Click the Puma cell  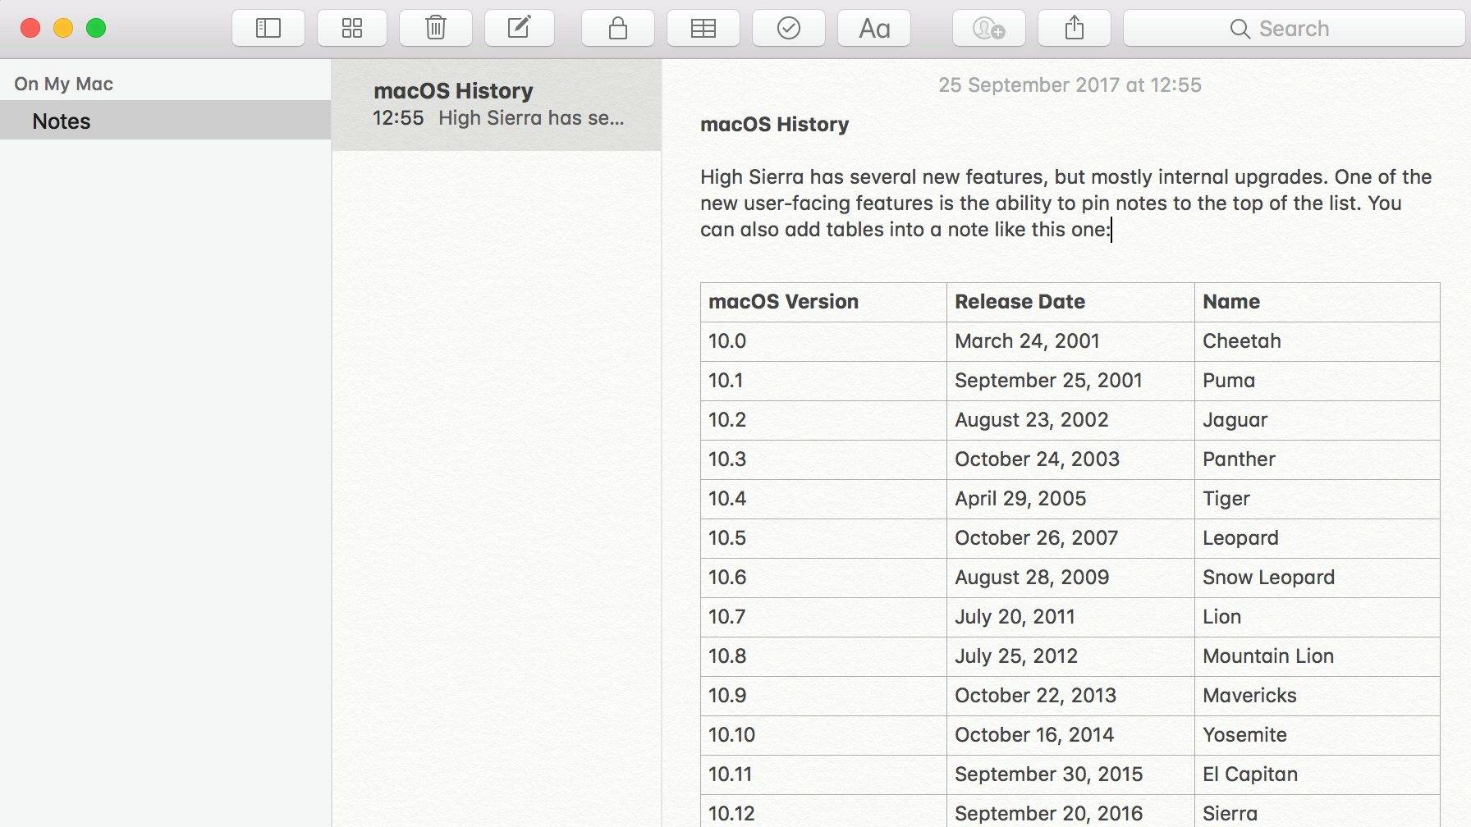(1317, 381)
